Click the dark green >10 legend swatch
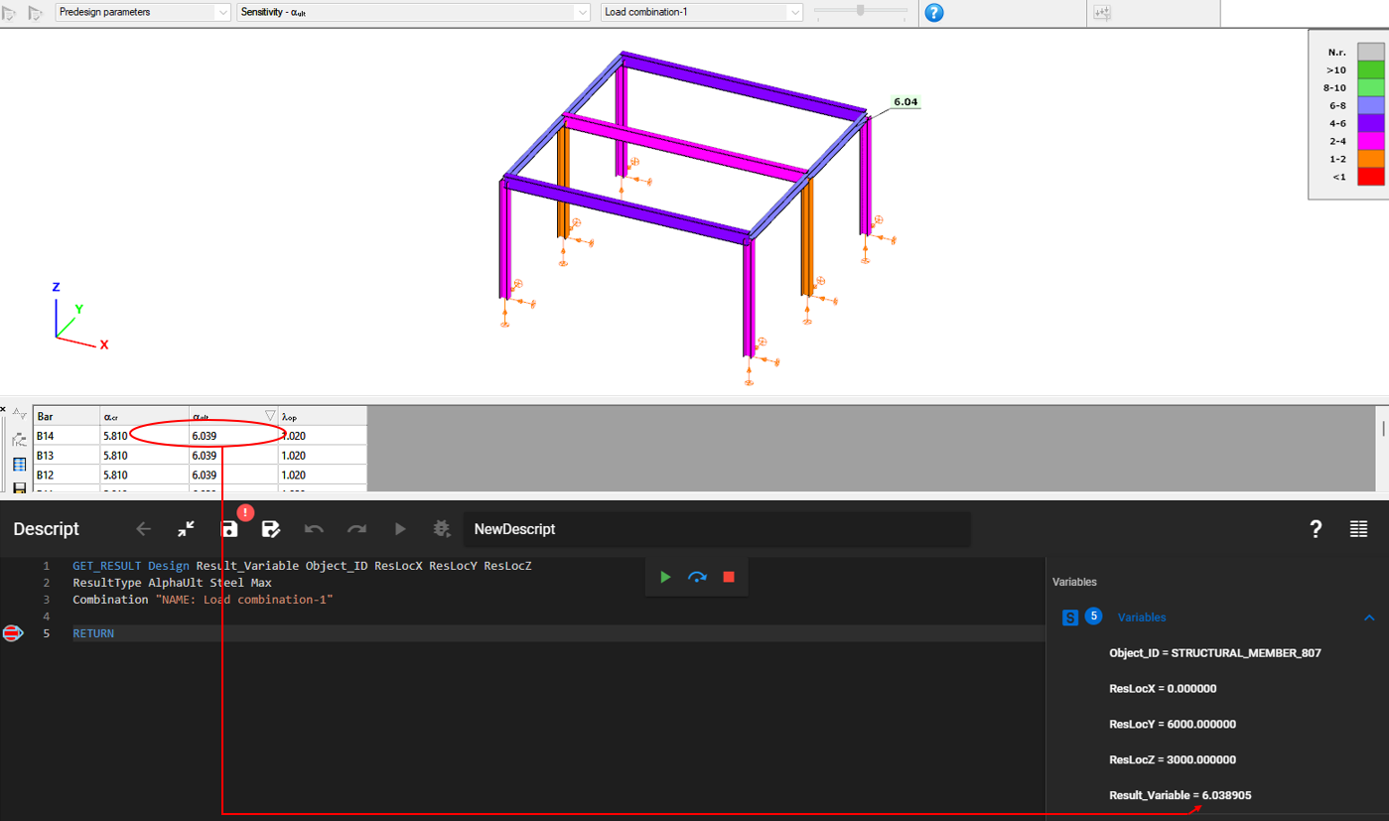This screenshot has height=821, width=1389. 1370,69
